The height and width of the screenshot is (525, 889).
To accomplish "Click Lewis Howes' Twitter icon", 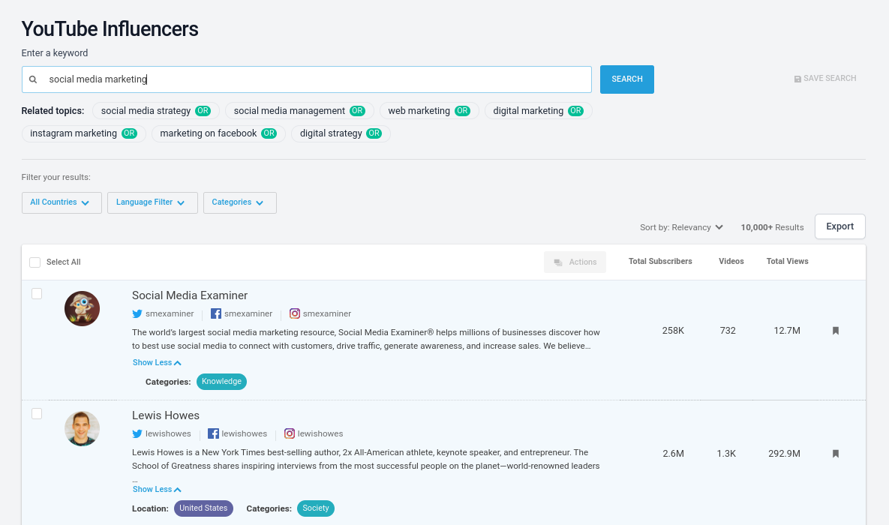I will click(137, 434).
